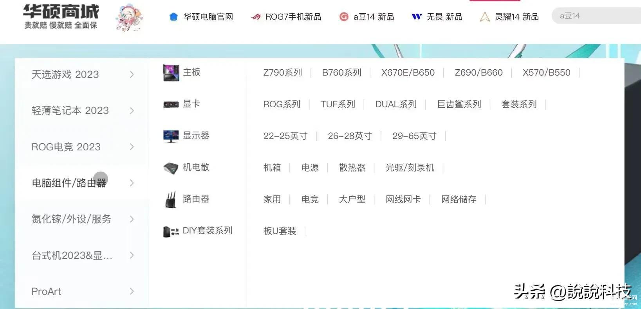This screenshot has height=309, width=641.
Task: Choose the 巨齿鲨系列 graphics card link
Action: (x=459, y=105)
